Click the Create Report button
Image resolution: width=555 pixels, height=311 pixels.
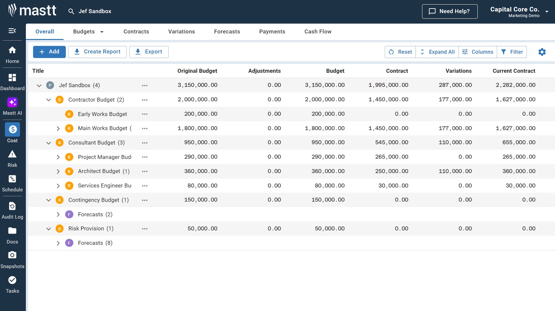pos(97,52)
